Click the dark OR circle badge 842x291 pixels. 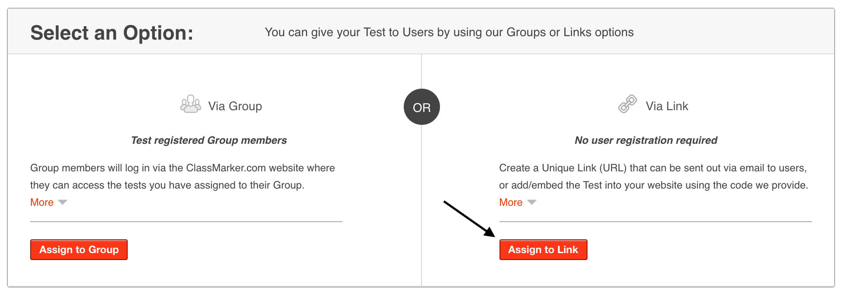pos(421,107)
